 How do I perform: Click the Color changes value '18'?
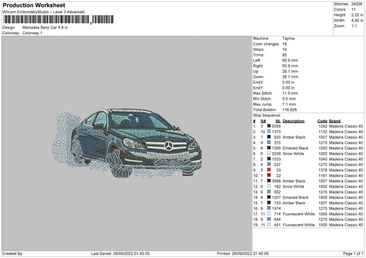[284, 44]
